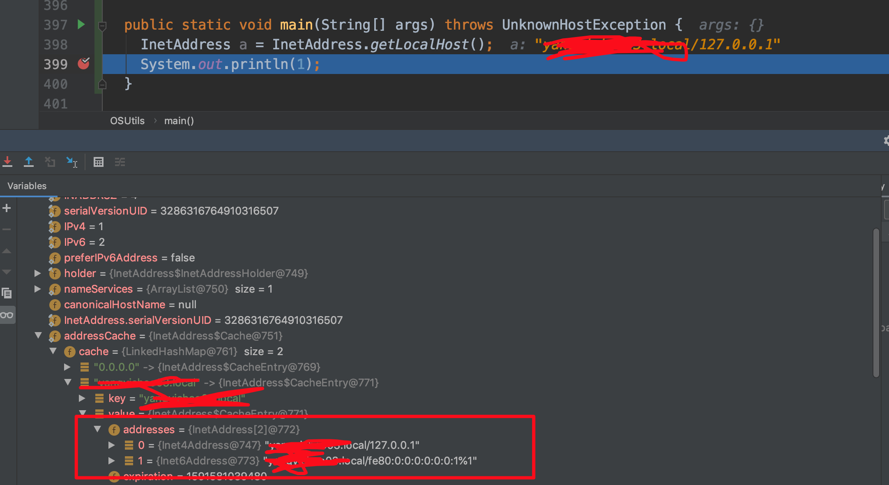Viewport: 889px width, 485px height.
Task: Click the New Watch plus icon
Action: pos(7,208)
